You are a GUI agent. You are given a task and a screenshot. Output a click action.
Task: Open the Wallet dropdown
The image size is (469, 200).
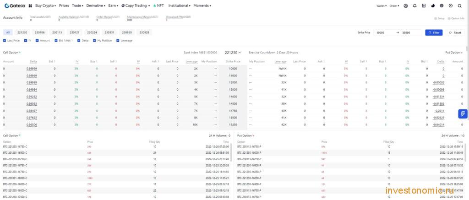382,5
